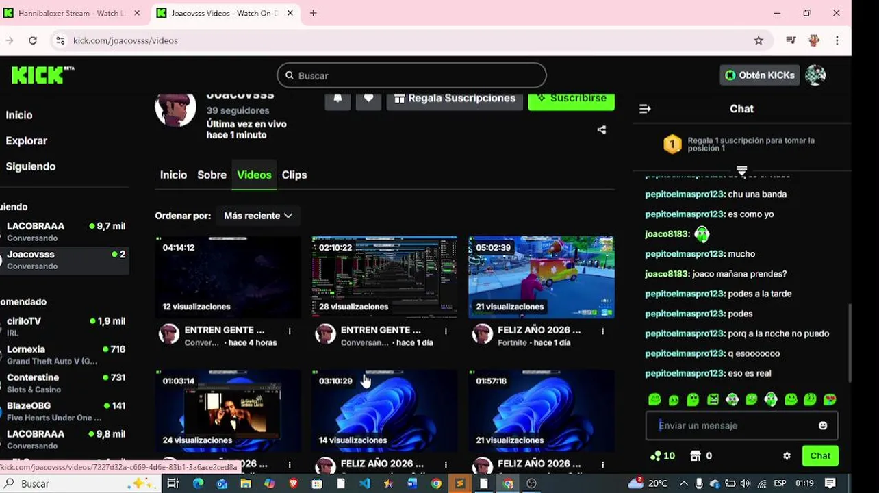The width and height of the screenshot is (879, 493).
Task: Open the Fortnite video thumbnail lasting 05:02:39
Action: [x=542, y=277]
